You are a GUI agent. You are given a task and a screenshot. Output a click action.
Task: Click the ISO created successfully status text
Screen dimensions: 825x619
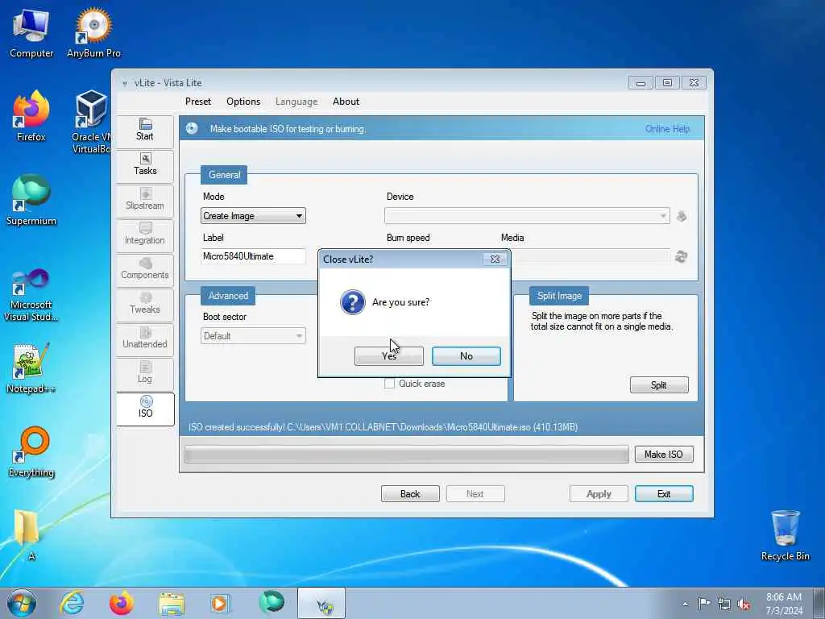[x=383, y=427]
